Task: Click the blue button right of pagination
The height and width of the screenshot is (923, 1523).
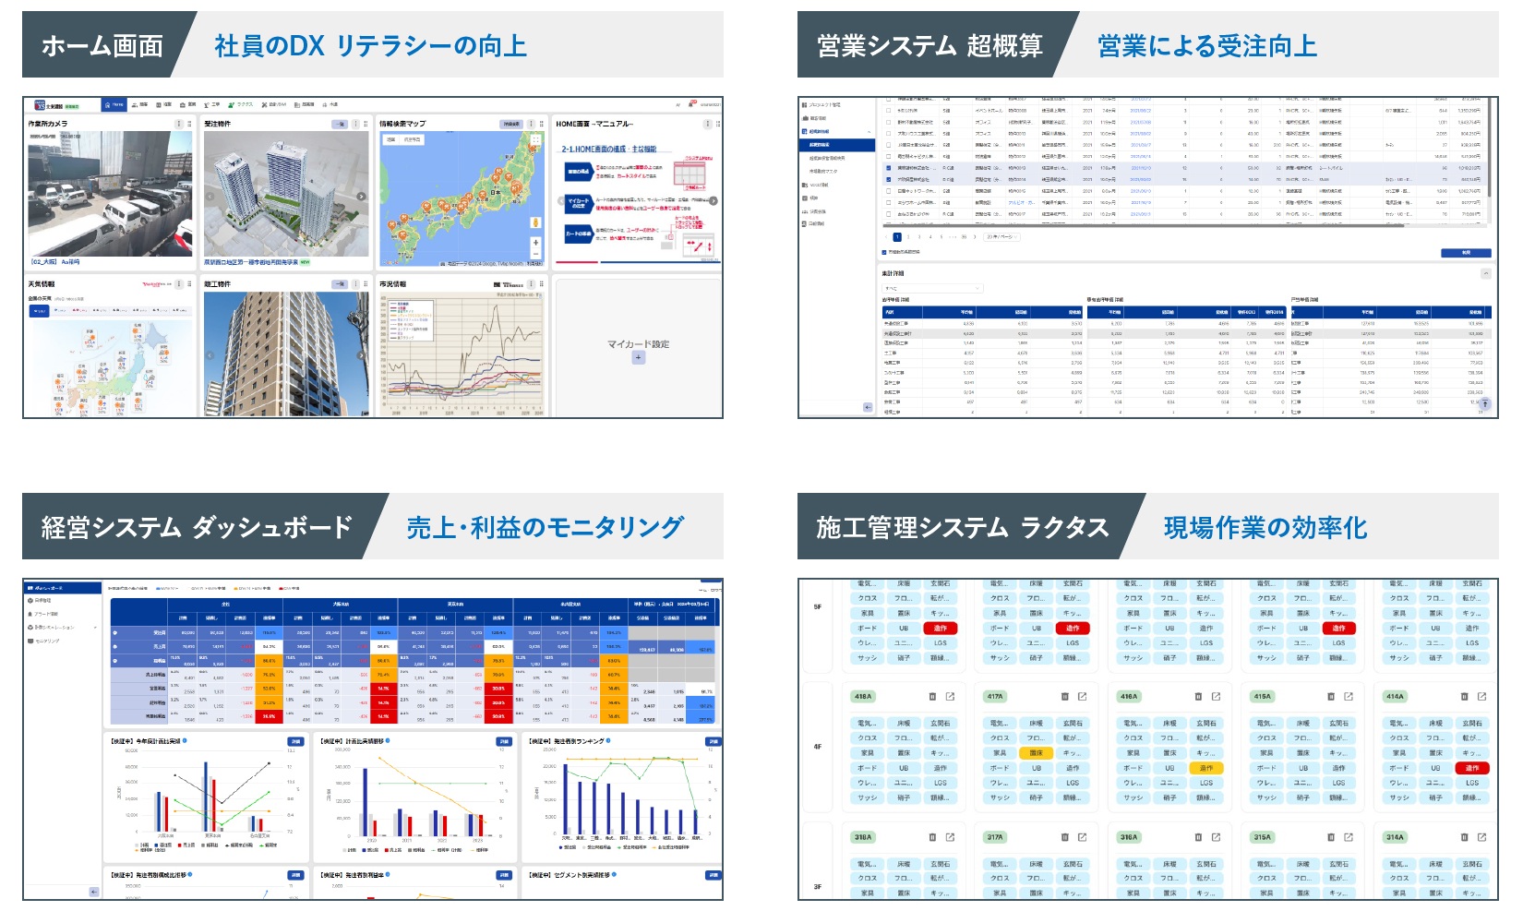Action: point(1466,253)
